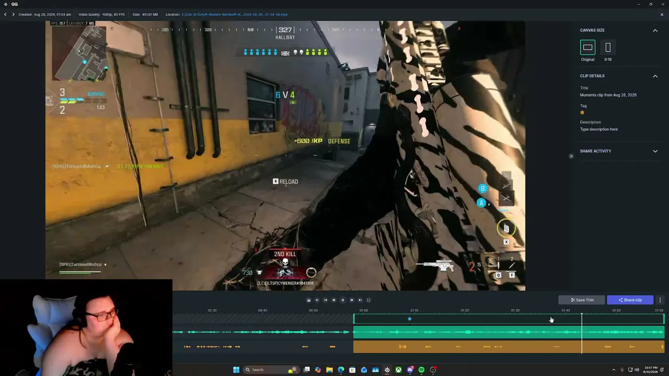Collapse the right side panel arrow
This screenshot has width=669, height=376.
click(x=571, y=156)
